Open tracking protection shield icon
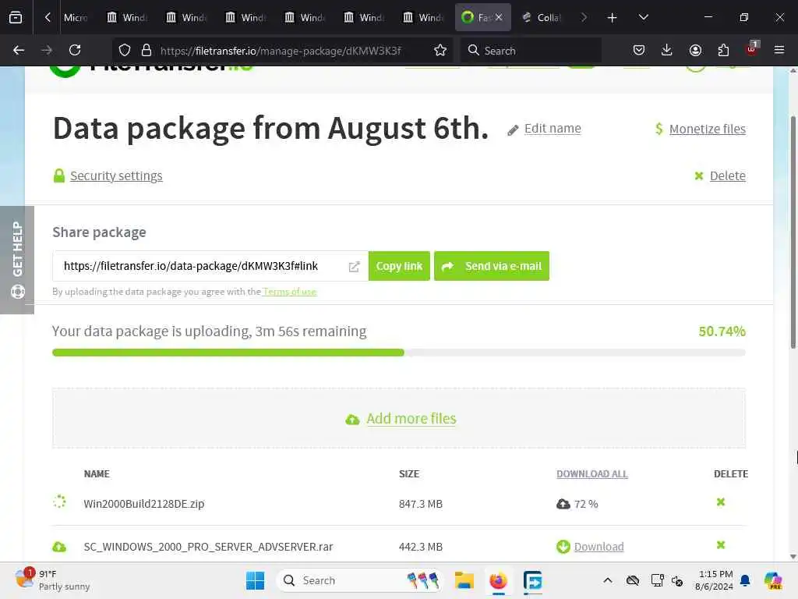 click(125, 50)
